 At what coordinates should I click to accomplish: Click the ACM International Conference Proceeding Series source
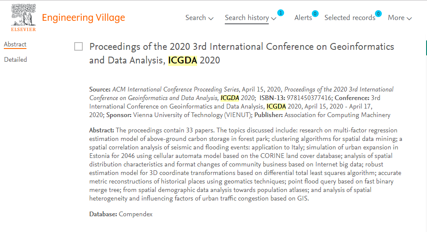tap(176, 89)
